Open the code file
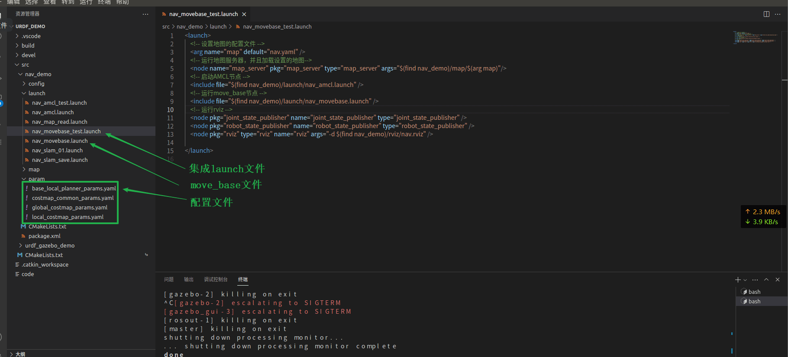Image resolution: width=788 pixels, height=357 pixels. [x=28, y=274]
